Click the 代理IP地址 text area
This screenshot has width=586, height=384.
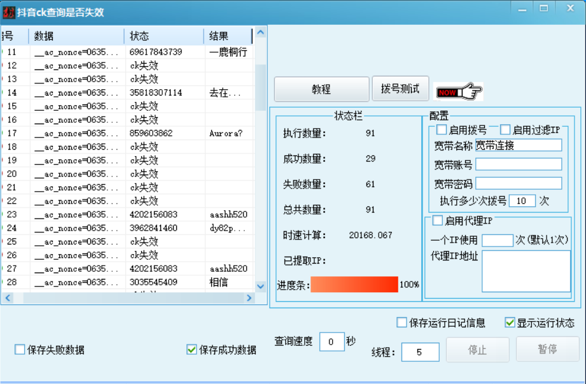click(526, 271)
